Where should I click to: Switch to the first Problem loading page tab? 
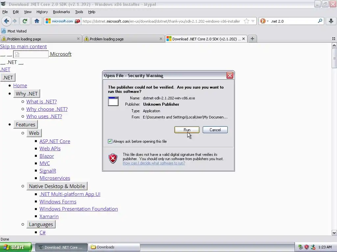(41, 39)
